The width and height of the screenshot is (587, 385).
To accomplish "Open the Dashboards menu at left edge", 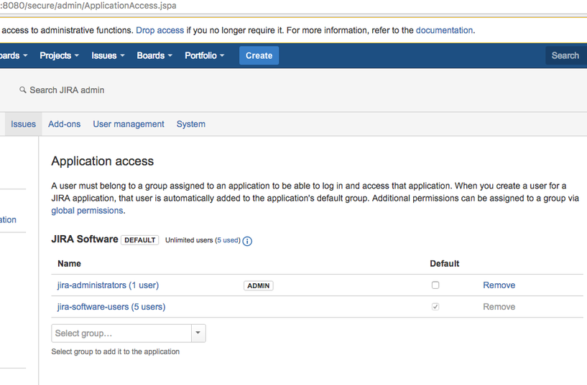I will pos(14,56).
